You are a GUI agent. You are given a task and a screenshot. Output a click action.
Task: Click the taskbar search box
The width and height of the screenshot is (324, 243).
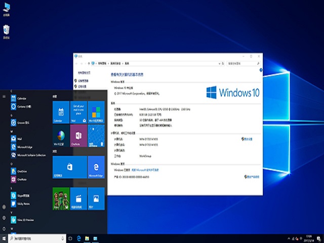click(x=38, y=238)
